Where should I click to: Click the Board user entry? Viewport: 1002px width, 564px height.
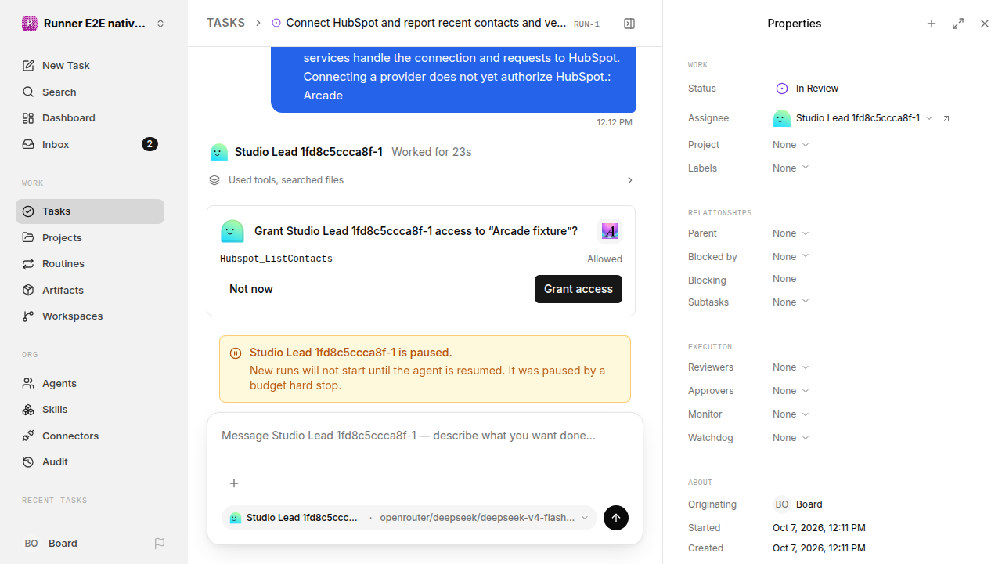pos(51,544)
